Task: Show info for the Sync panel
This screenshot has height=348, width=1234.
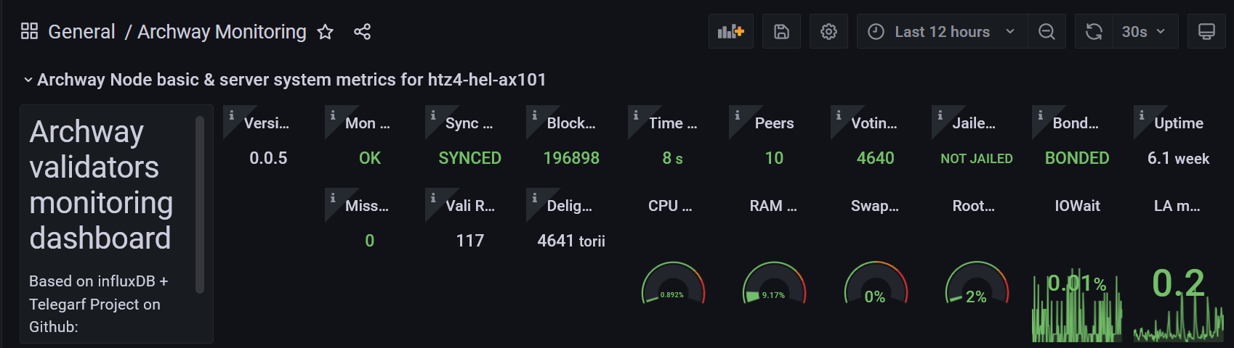Action: click(433, 115)
